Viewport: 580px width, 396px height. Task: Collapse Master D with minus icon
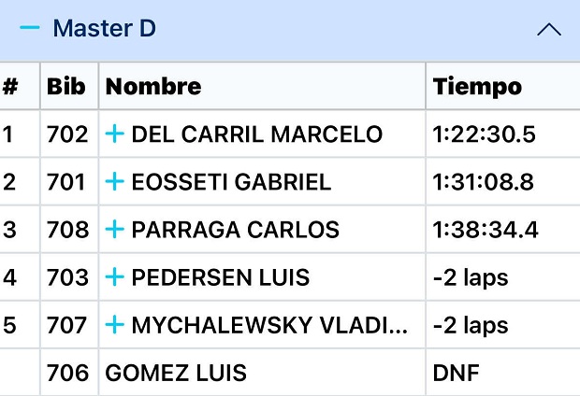click(x=30, y=29)
